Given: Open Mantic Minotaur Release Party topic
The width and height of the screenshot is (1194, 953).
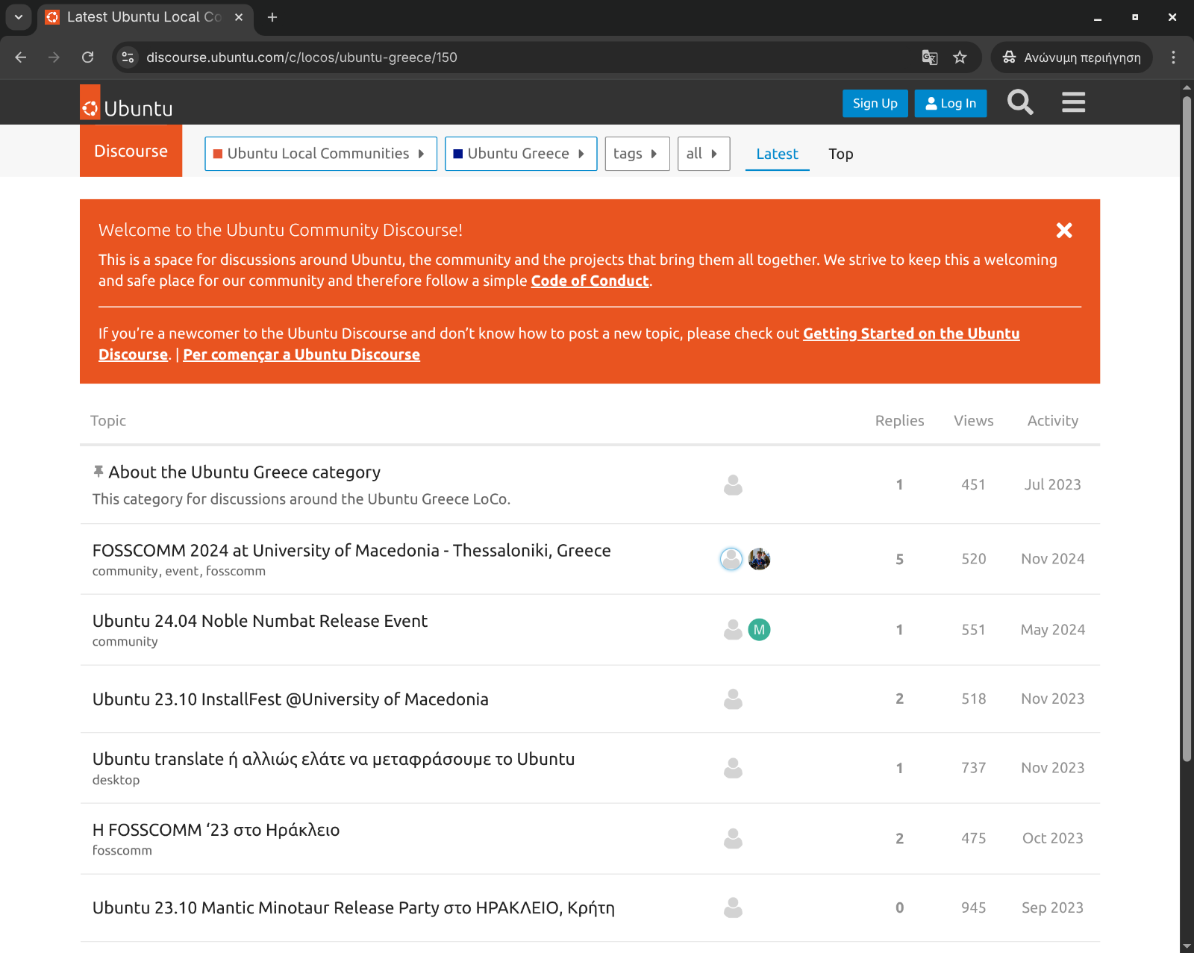Looking at the screenshot, I should [x=354, y=907].
